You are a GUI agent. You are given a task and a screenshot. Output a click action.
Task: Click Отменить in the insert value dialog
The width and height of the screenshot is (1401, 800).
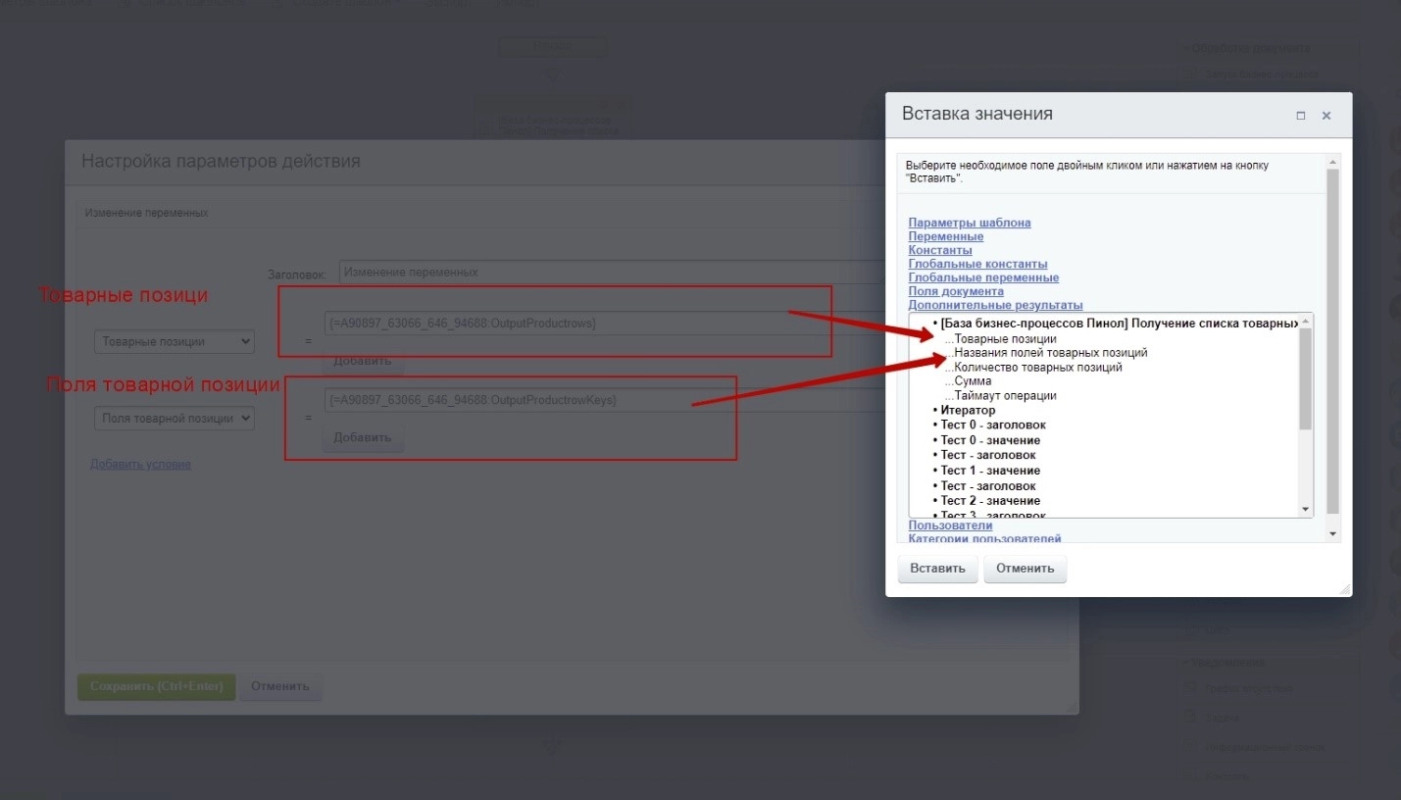point(1025,569)
